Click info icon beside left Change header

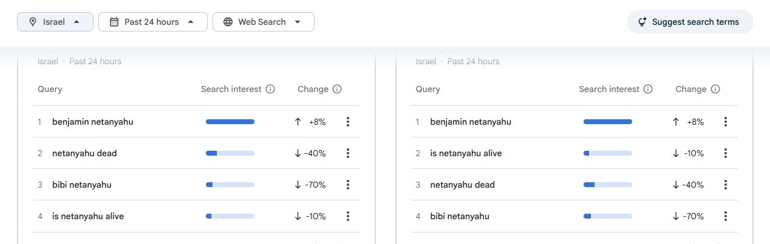point(337,89)
